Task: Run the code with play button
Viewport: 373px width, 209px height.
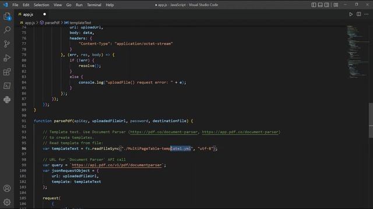Action: pyautogui.click(x=351, y=14)
